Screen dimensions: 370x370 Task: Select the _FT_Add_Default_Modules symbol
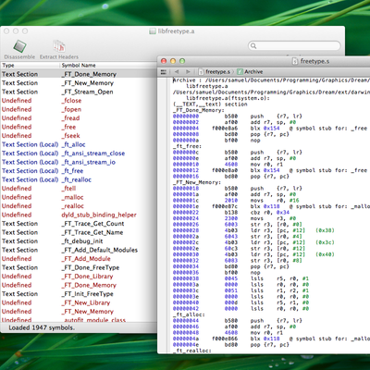point(79,250)
